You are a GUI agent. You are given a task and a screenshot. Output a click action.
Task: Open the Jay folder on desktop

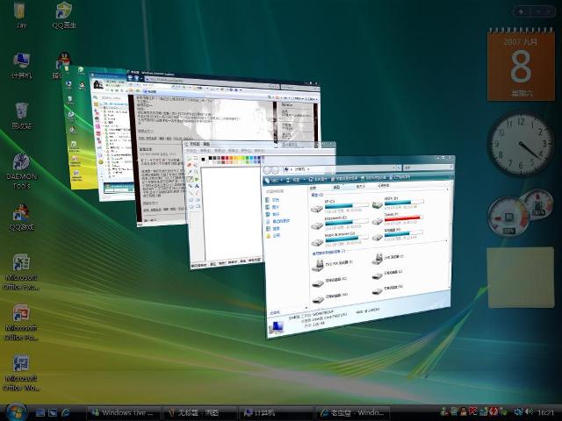click(x=21, y=11)
